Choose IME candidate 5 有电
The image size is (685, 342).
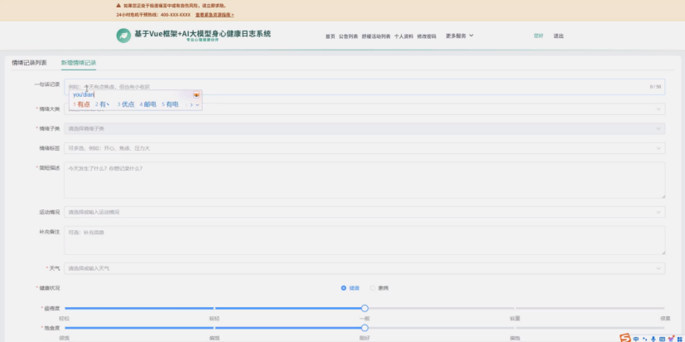coord(170,104)
